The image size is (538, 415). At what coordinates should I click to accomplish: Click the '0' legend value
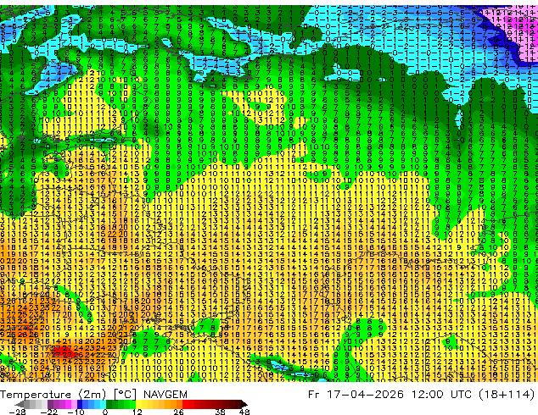point(105,412)
